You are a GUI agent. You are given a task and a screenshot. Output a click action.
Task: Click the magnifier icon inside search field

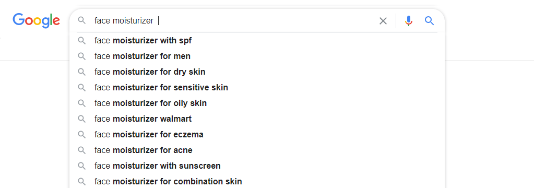(x=82, y=21)
